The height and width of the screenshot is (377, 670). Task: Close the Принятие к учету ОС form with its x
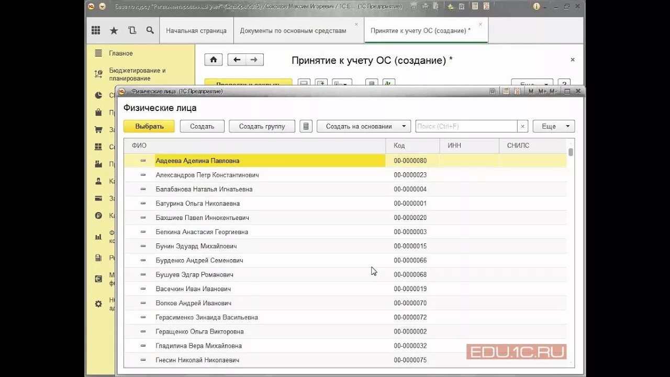(573, 60)
